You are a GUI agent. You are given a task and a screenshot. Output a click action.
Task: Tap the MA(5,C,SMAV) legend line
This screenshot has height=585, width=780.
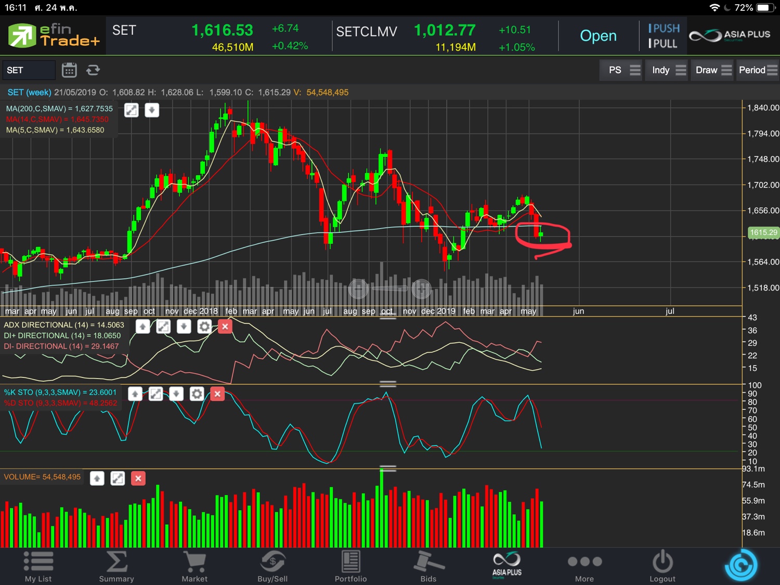point(55,130)
